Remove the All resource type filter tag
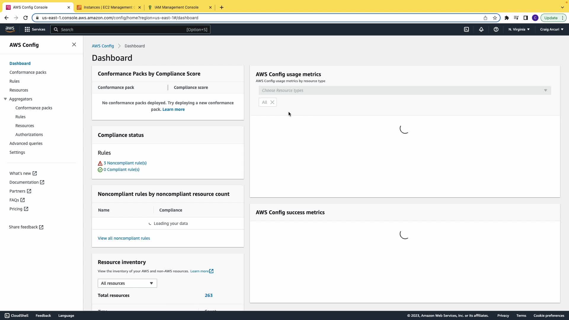569x320 pixels. click(x=272, y=102)
